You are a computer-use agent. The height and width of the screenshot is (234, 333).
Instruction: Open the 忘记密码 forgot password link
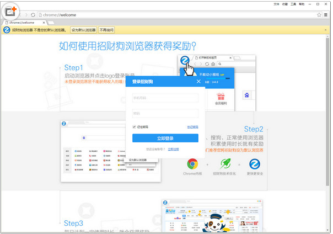[192, 126]
